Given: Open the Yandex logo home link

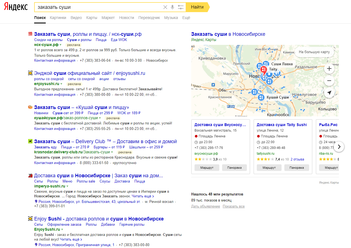Looking at the screenshot, I should [16, 7].
